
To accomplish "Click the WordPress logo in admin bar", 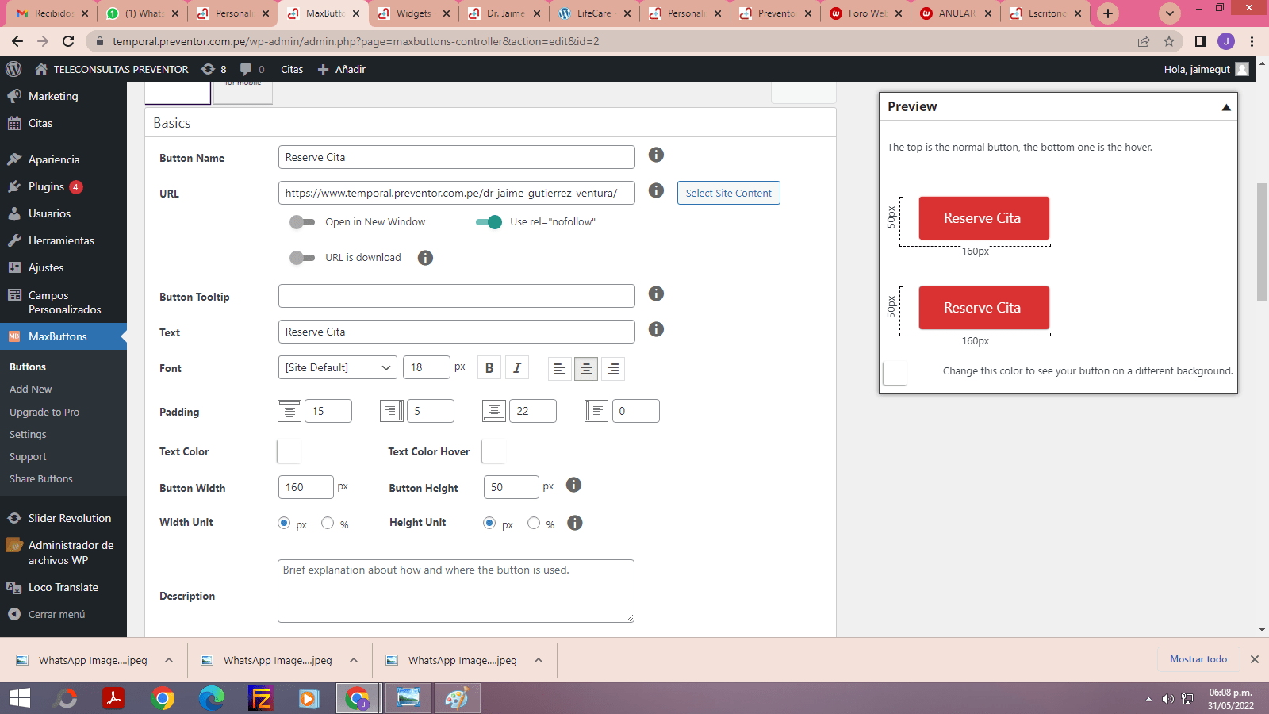I will point(13,69).
